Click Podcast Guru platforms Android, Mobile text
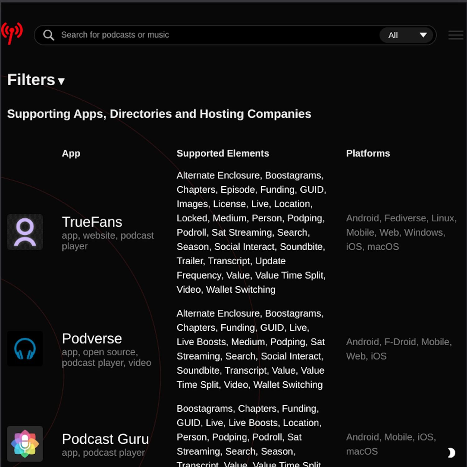 391,444
